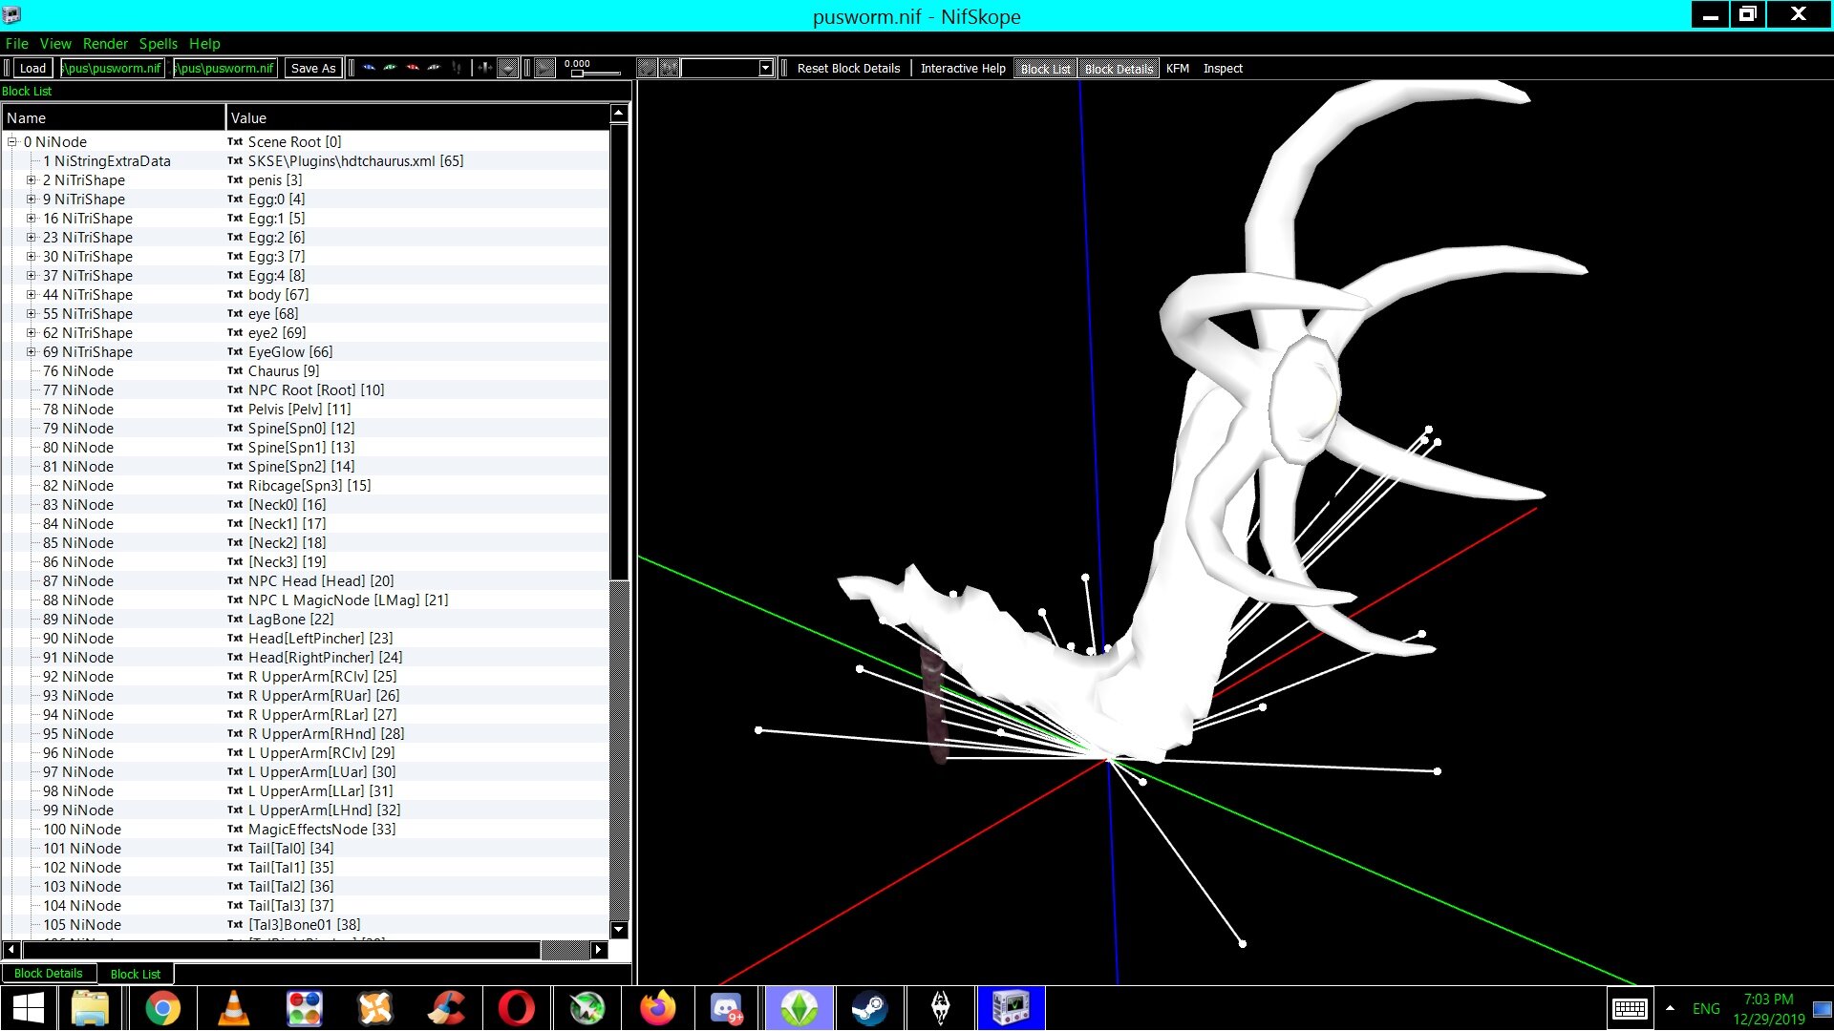Toggle the Block Details dock button in toolbar

[x=1119, y=69]
